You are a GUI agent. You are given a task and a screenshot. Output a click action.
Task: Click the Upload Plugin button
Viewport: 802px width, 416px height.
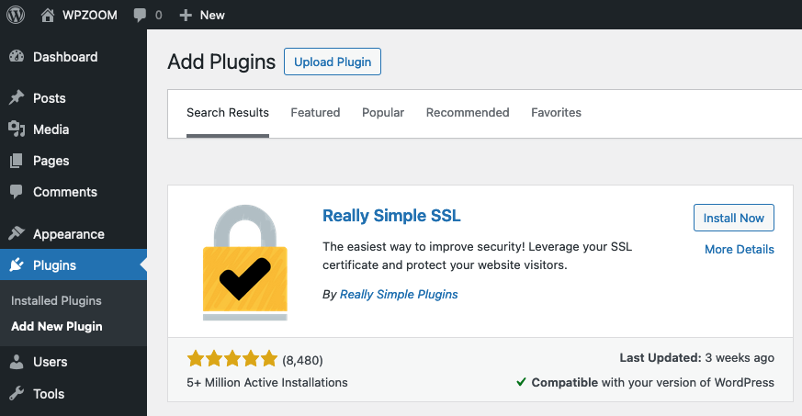pyautogui.click(x=333, y=62)
